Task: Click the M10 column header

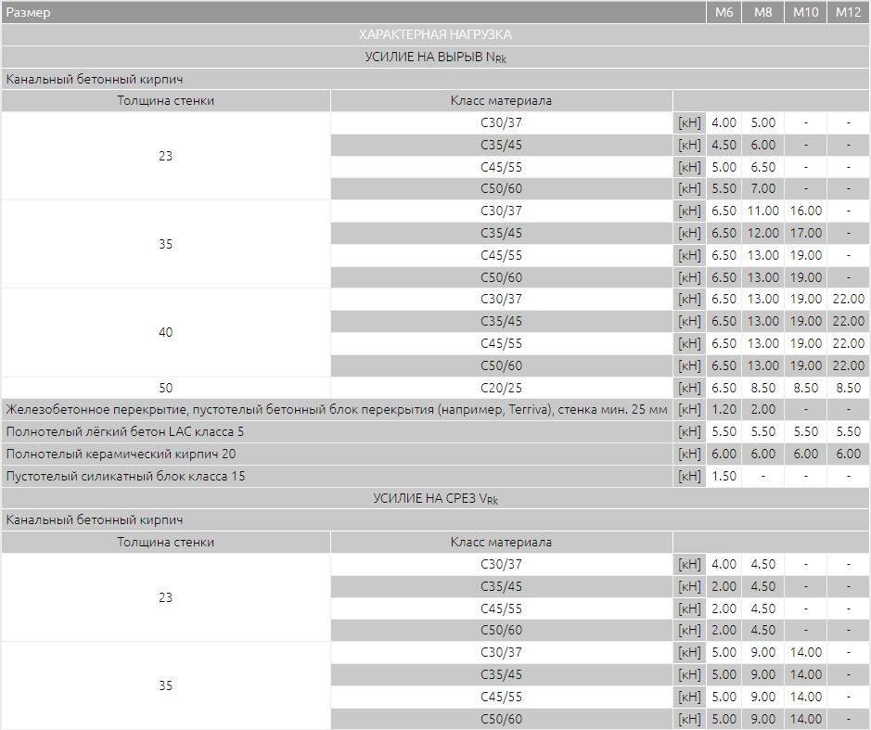Action: [x=805, y=12]
